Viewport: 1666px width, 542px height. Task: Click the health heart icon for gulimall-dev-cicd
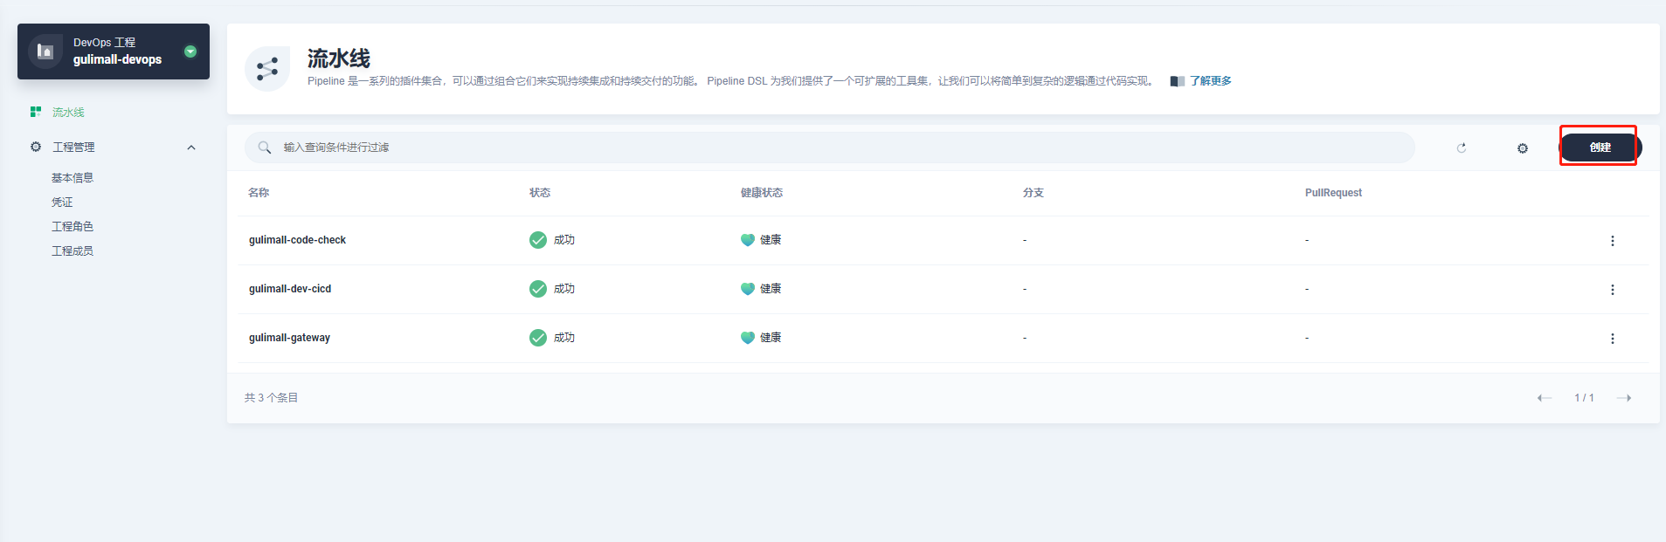point(748,289)
